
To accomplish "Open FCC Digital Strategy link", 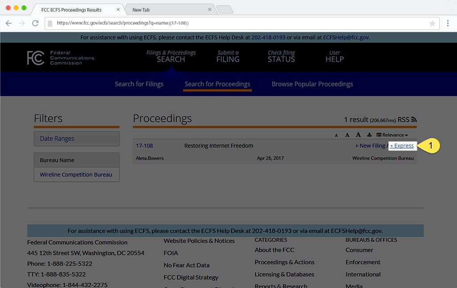I will point(191,277).
